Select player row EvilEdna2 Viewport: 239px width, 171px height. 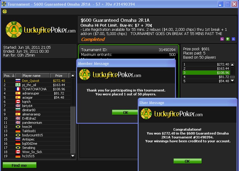click(x=37, y=118)
